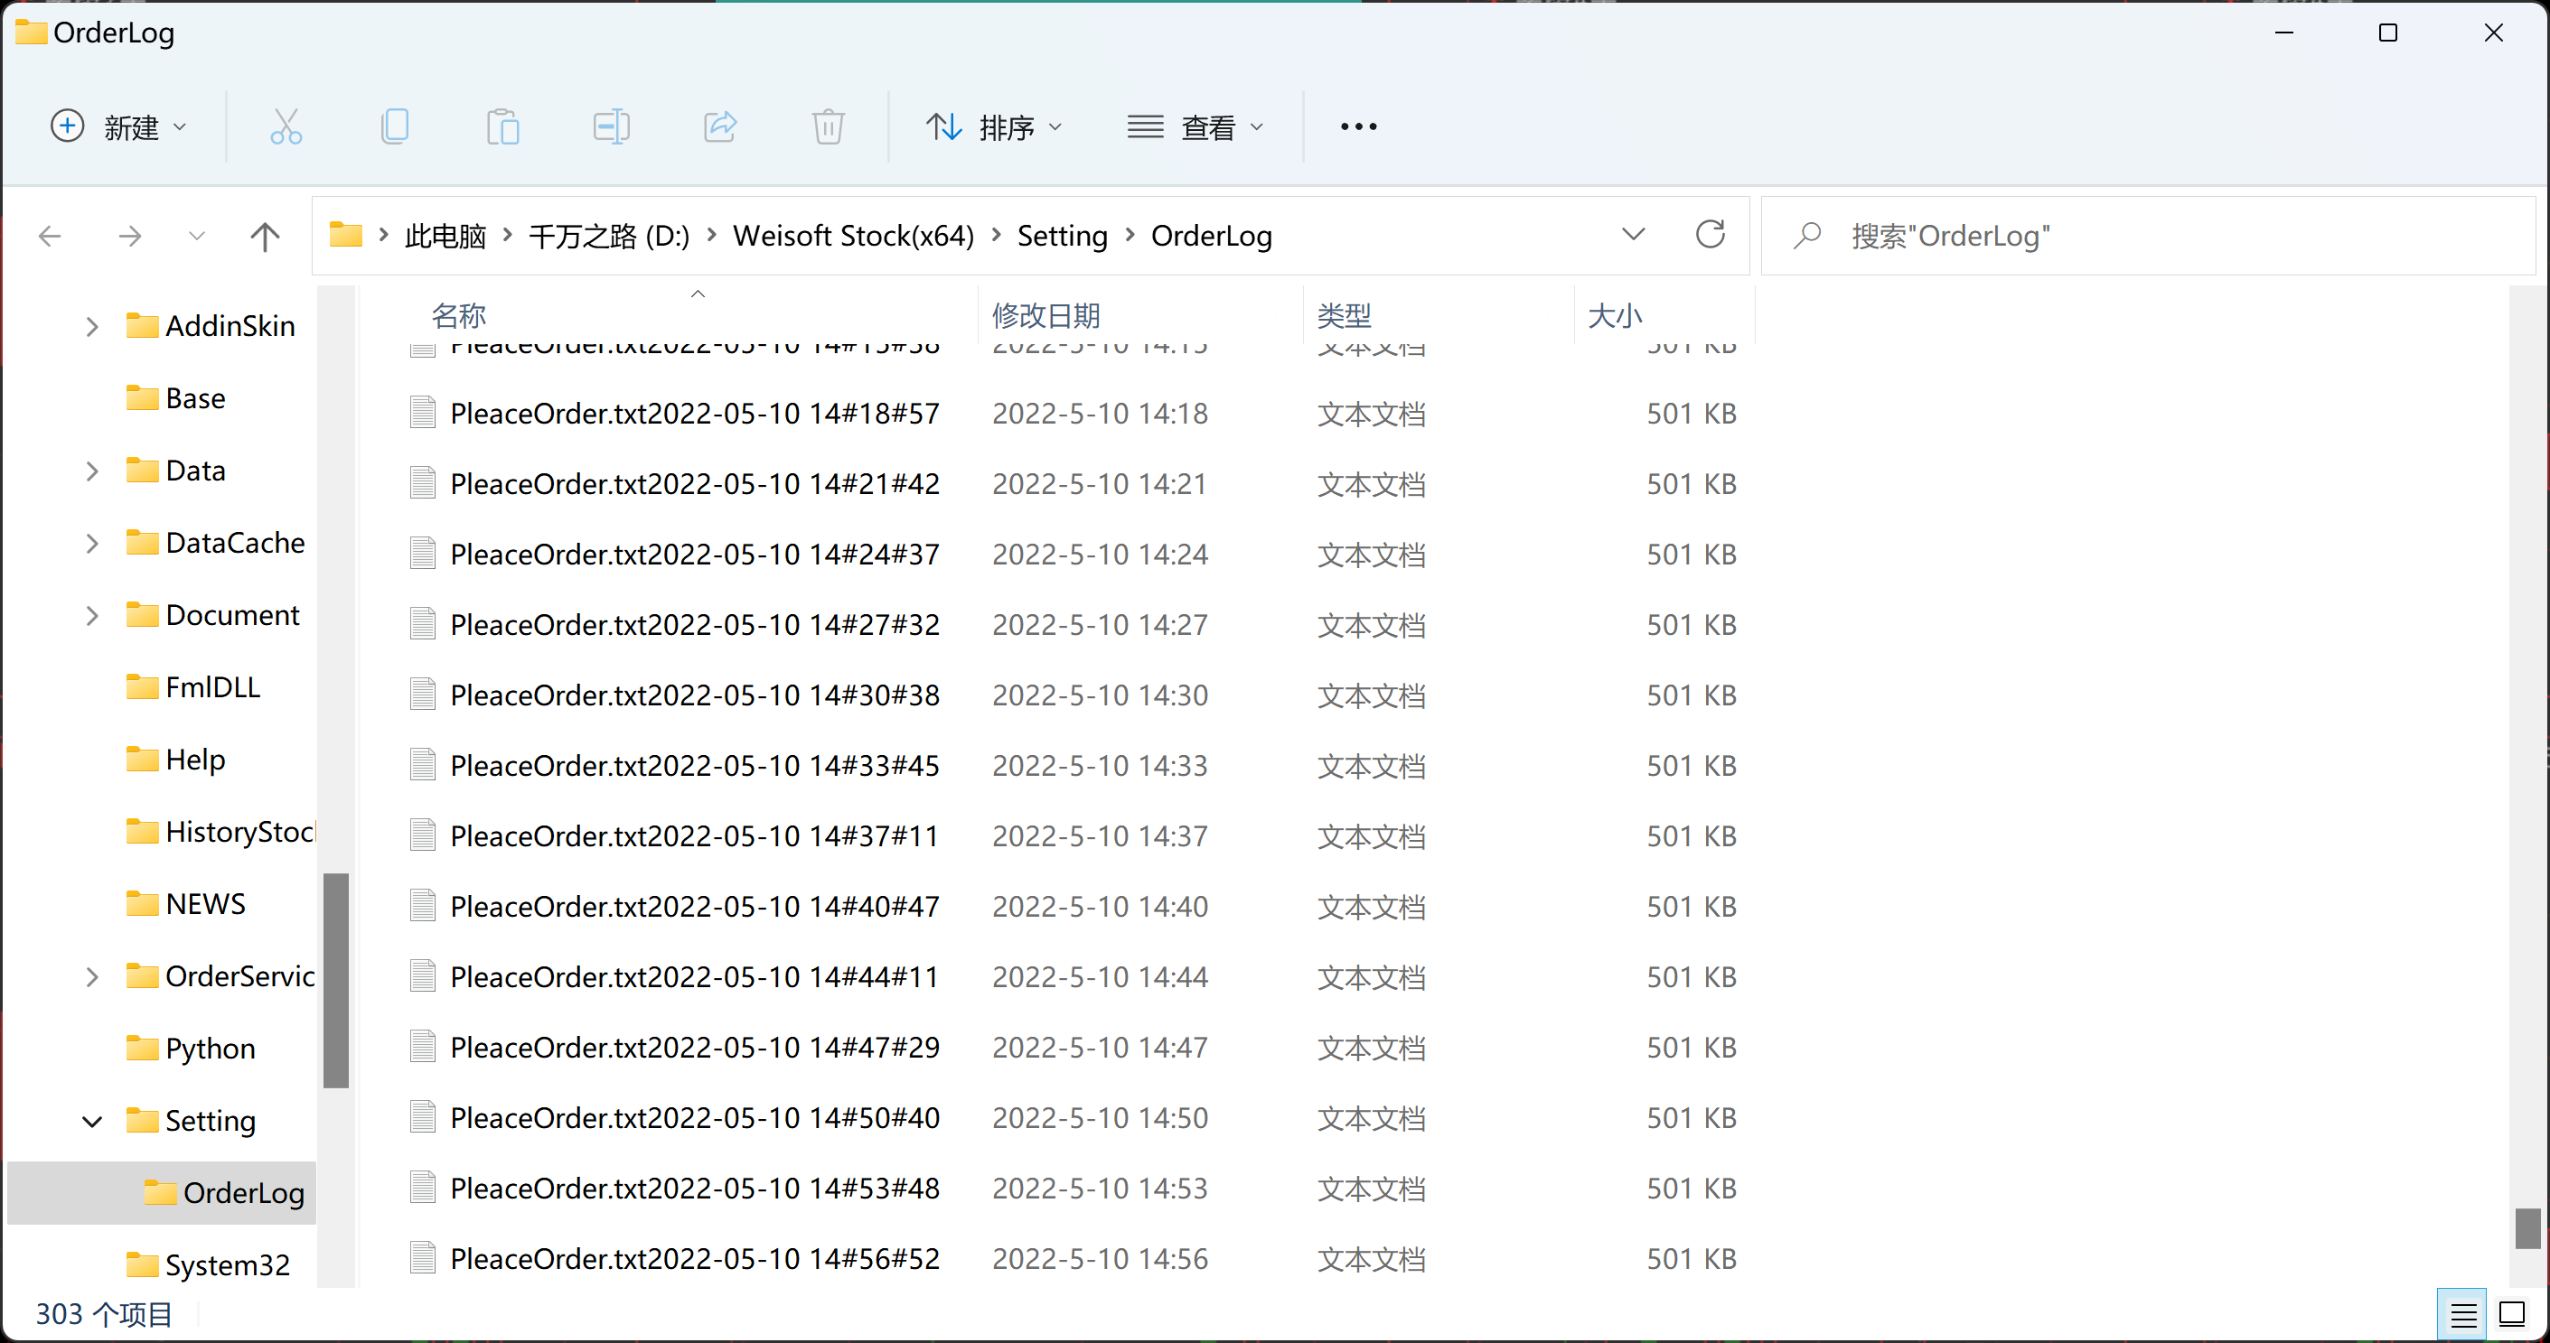Viewport: 2550px width, 1343px height.
Task: Switch to details view layout toggle
Action: pos(2463,1315)
